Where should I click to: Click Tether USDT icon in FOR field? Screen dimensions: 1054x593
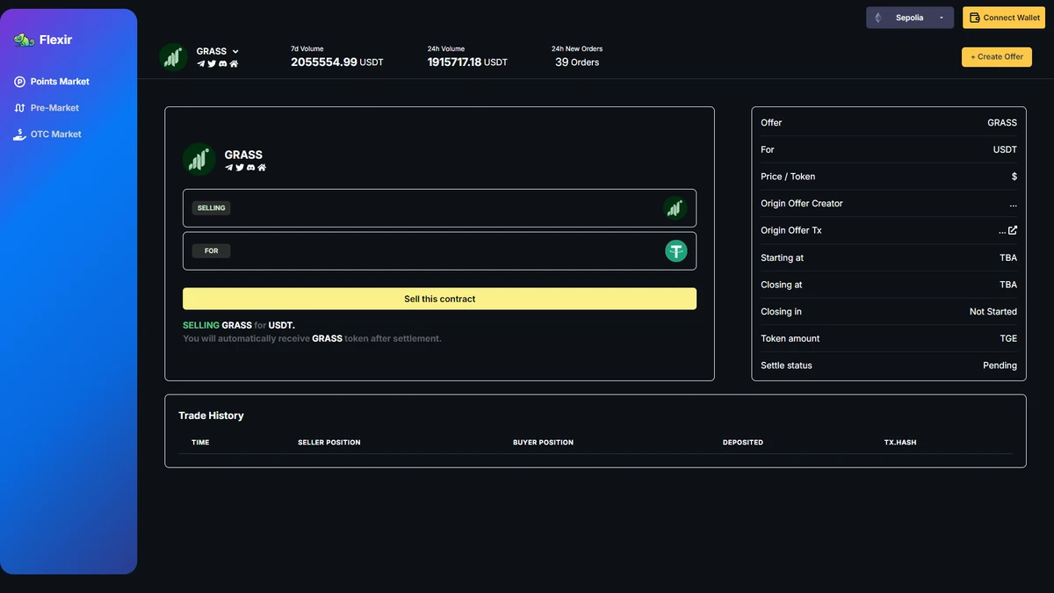(x=675, y=251)
